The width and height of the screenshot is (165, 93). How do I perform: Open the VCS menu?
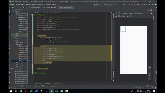tap(57, 2)
